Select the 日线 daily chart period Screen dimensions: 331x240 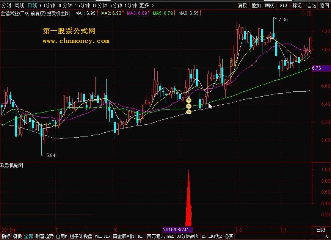33,5
